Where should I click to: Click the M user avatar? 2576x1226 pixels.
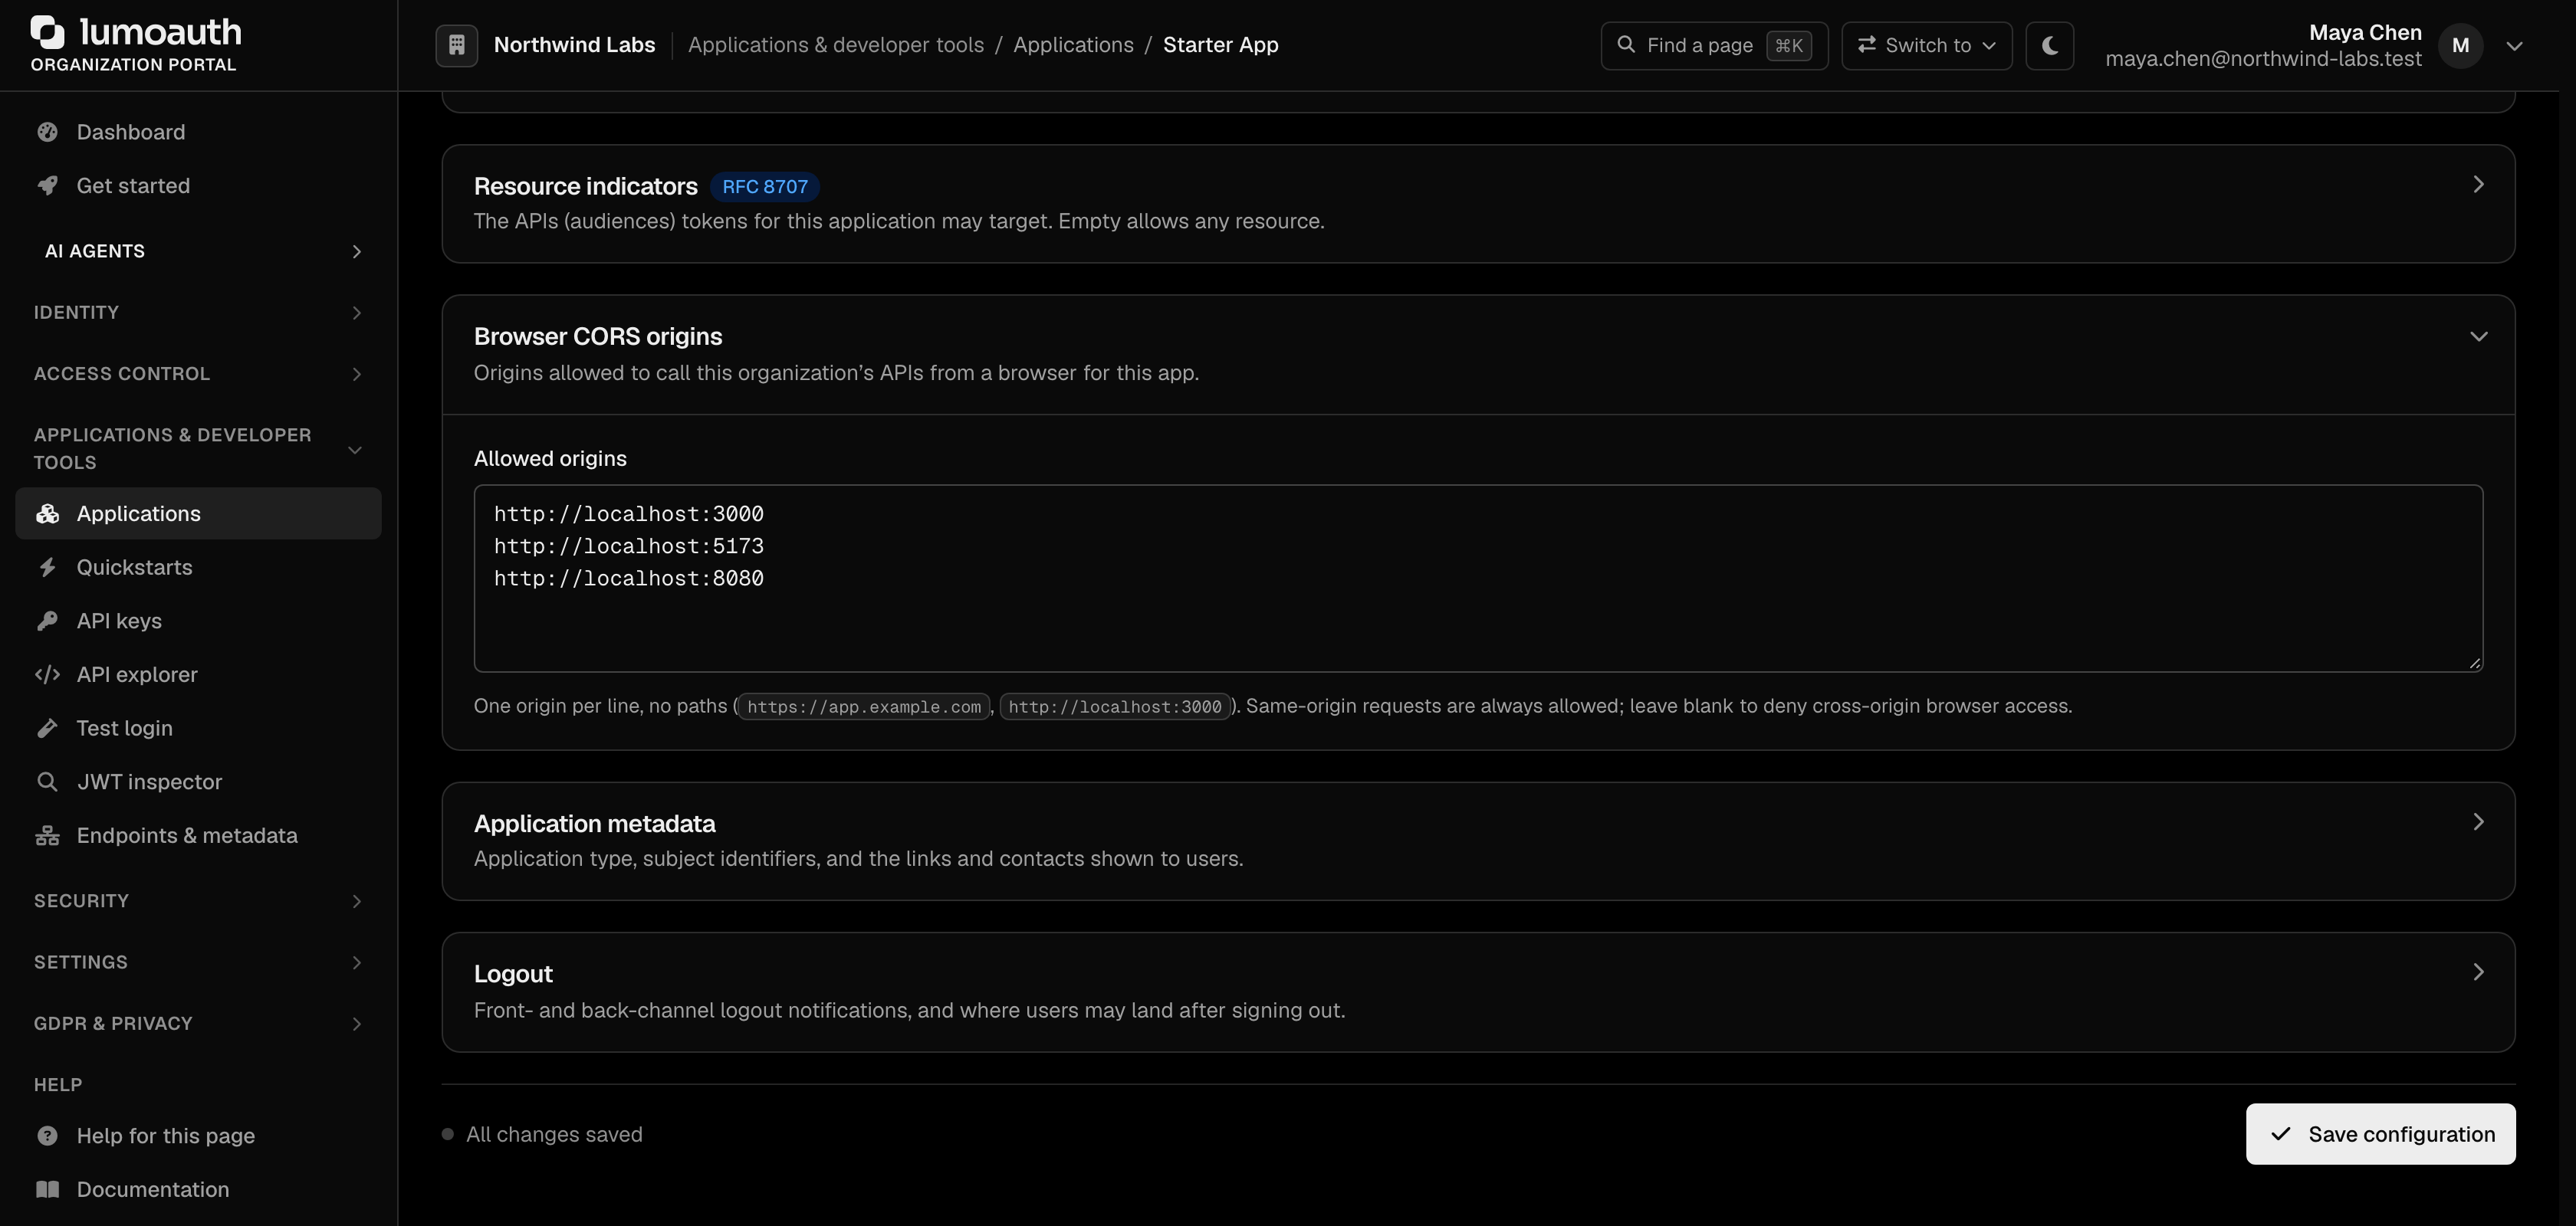pyautogui.click(x=2460, y=45)
